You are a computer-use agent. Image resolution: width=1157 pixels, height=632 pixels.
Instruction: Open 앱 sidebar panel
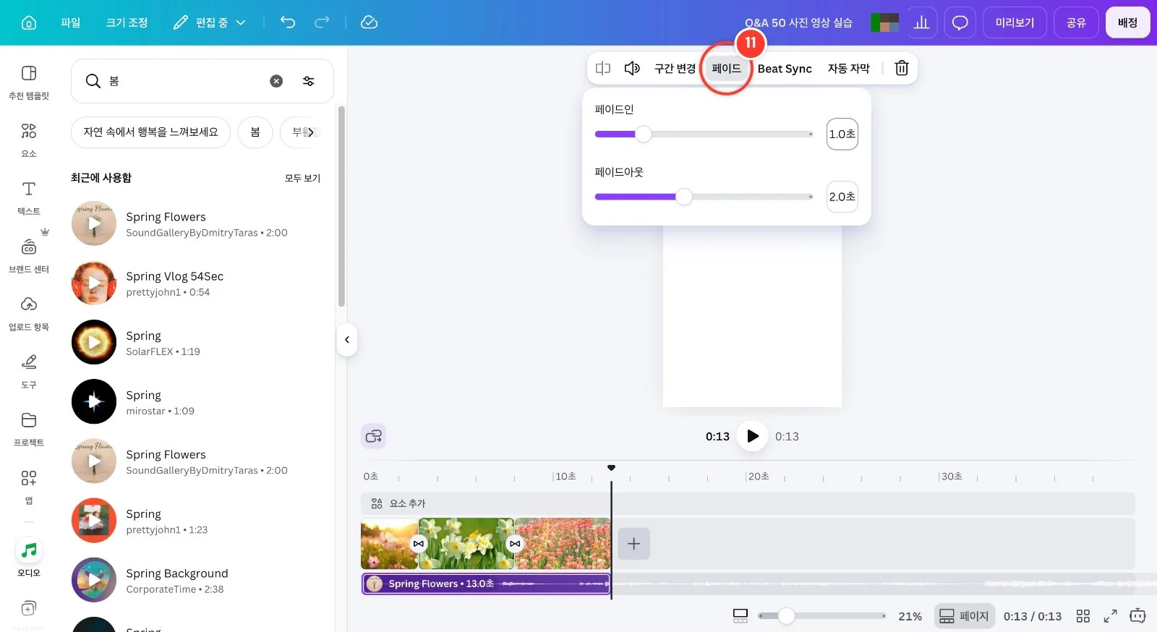pos(29,487)
